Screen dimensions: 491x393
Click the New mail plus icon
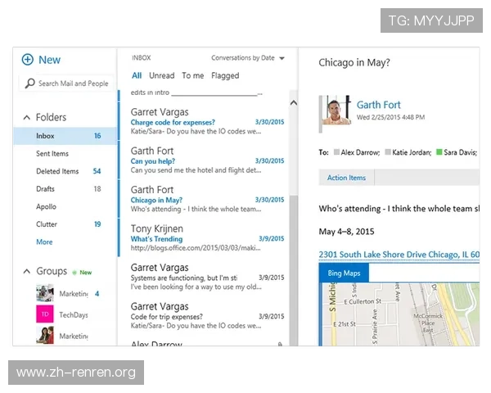click(x=28, y=60)
